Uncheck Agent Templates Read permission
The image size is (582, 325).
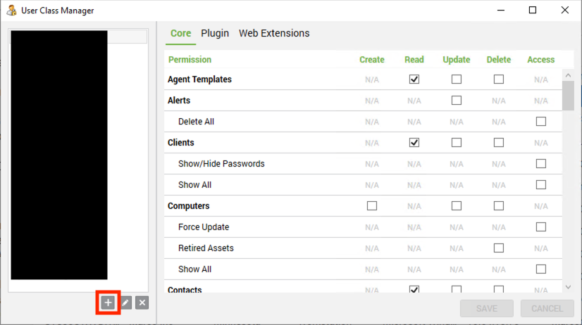tap(414, 79)
